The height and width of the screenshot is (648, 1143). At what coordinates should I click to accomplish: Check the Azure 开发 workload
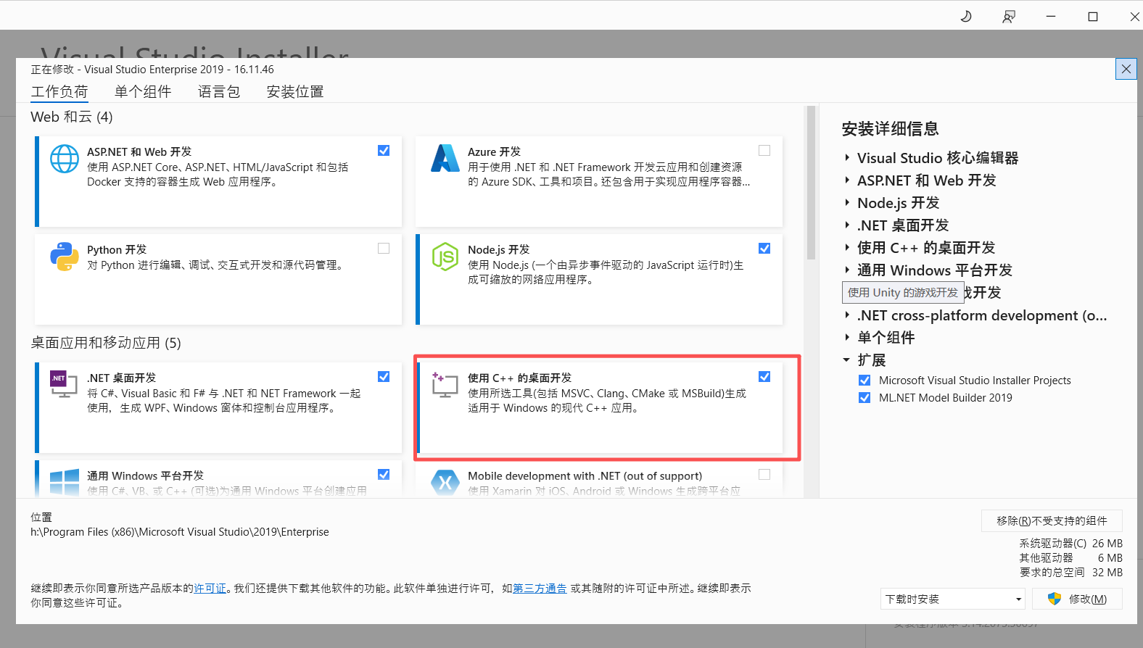[764, 151]
